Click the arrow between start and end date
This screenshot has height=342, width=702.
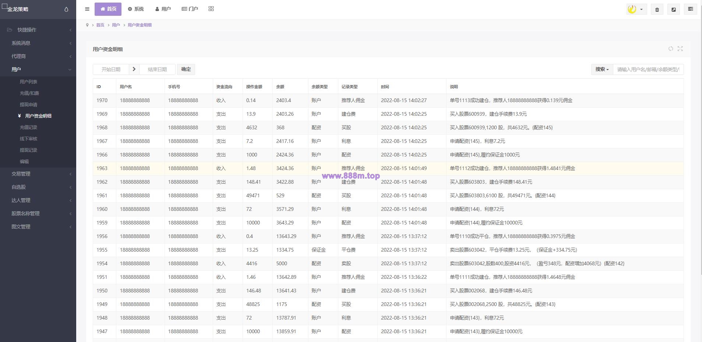click(134, 69)
